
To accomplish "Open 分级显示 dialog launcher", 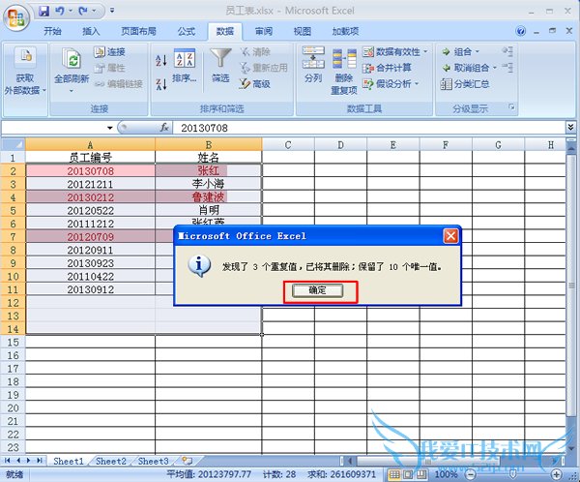I will [511, 107].
